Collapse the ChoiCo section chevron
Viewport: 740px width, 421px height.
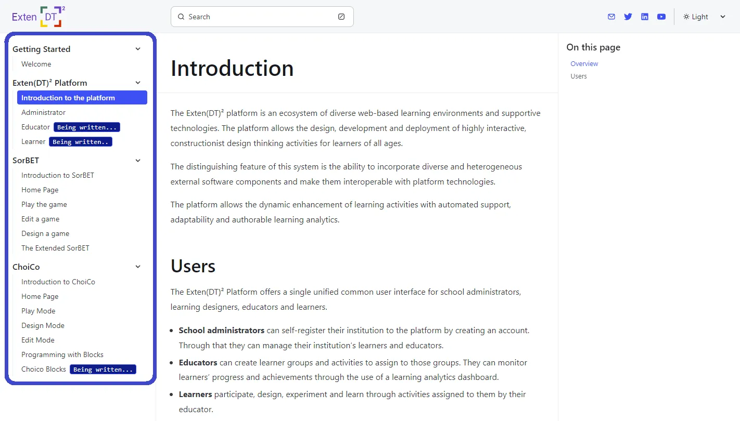[137, 266]
